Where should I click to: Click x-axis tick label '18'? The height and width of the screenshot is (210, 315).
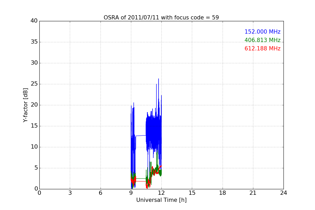(x=223, y=193)
